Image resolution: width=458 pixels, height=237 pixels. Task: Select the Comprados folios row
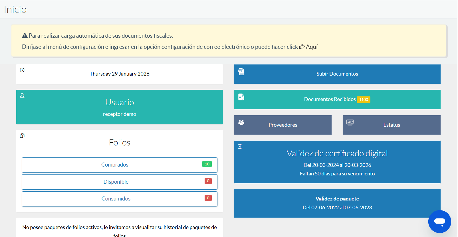115,165
